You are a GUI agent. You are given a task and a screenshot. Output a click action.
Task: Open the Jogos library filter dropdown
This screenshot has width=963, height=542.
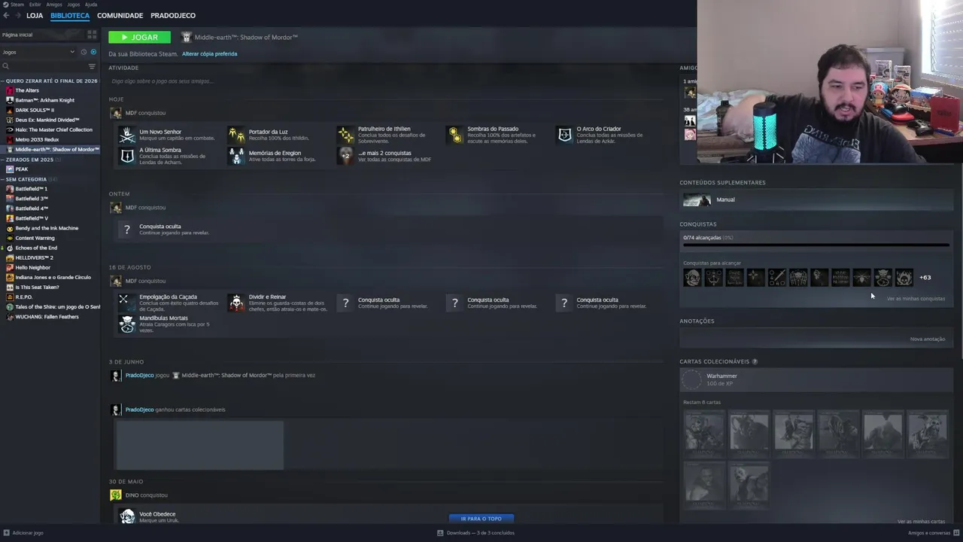38,52
